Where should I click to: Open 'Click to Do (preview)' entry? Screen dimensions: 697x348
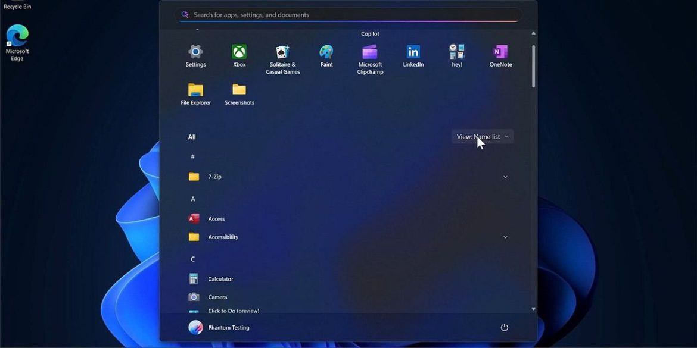click(x=234, y=311)
